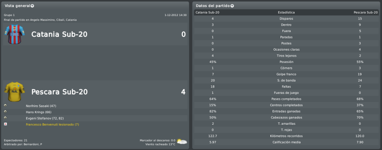Click the Catania Sub-20 team name heading
This screenshot has width=382, height=150.
coord(59,35)
